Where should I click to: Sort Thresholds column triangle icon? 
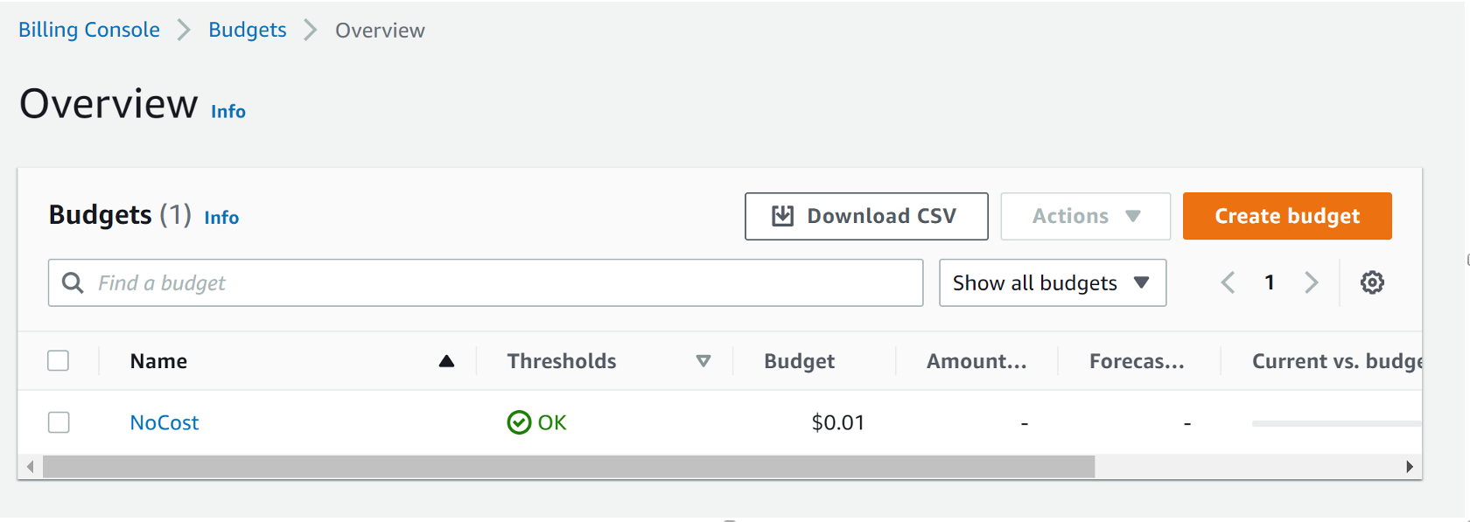tap(703, 361)
